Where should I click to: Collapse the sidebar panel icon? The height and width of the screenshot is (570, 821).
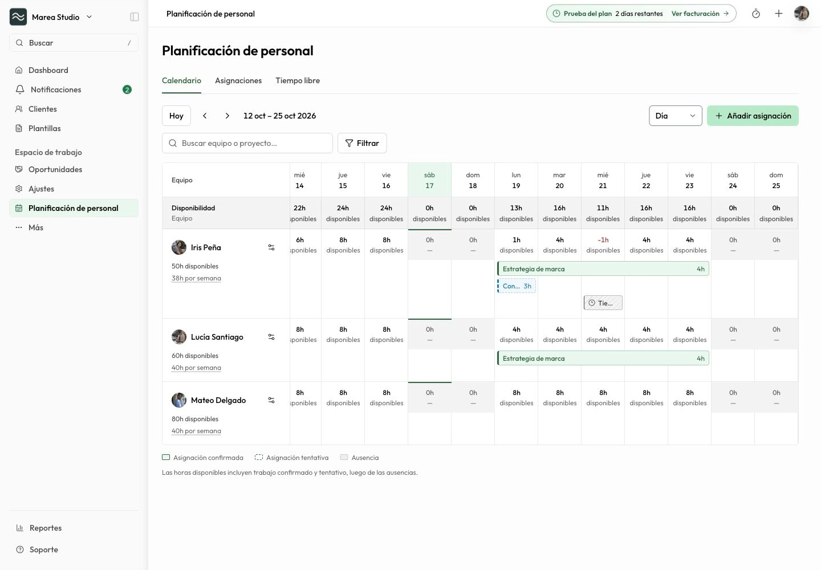135,17
